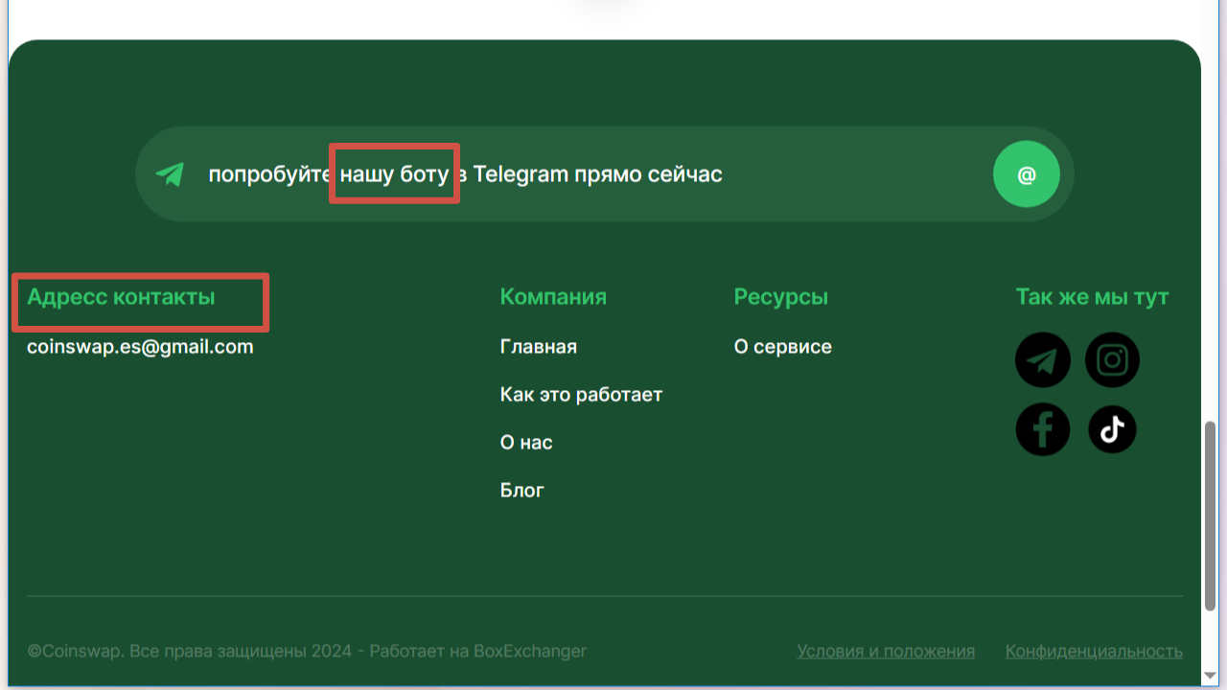The height and width of the screenshot is (690, 1227).
Task: Open the Конфиденциальность link
Action: [x=1094, y=652]
